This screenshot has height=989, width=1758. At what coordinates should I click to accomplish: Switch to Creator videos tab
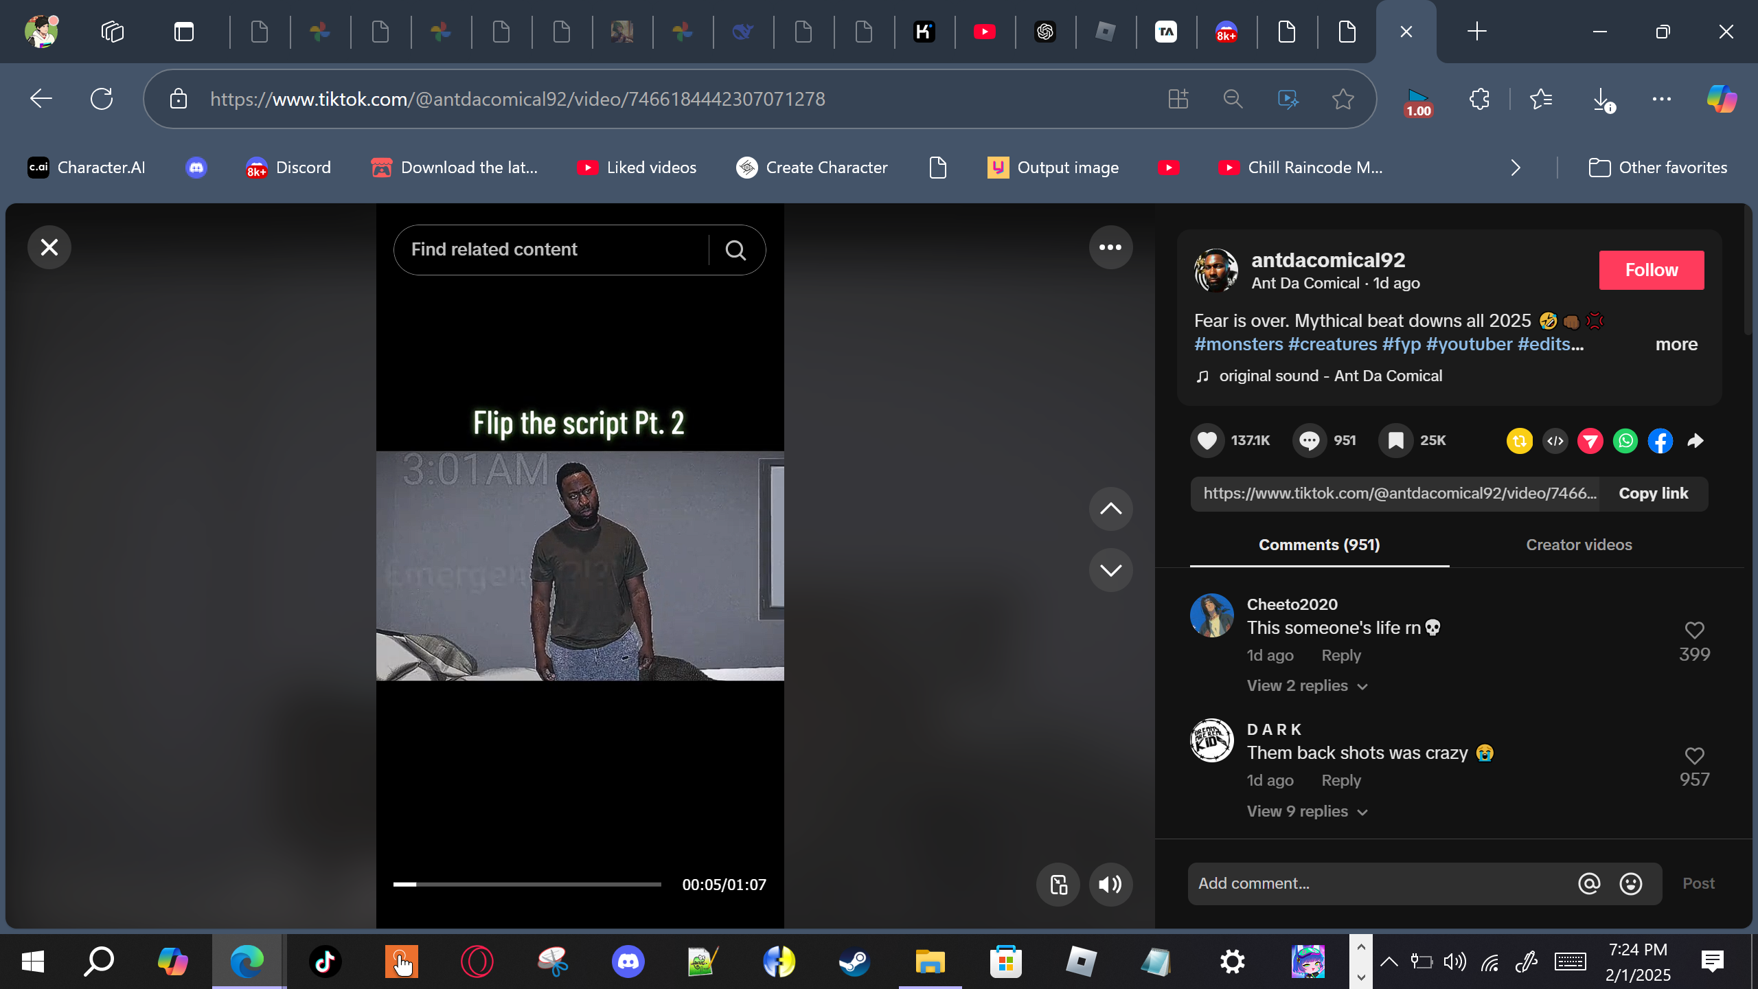1579,545
